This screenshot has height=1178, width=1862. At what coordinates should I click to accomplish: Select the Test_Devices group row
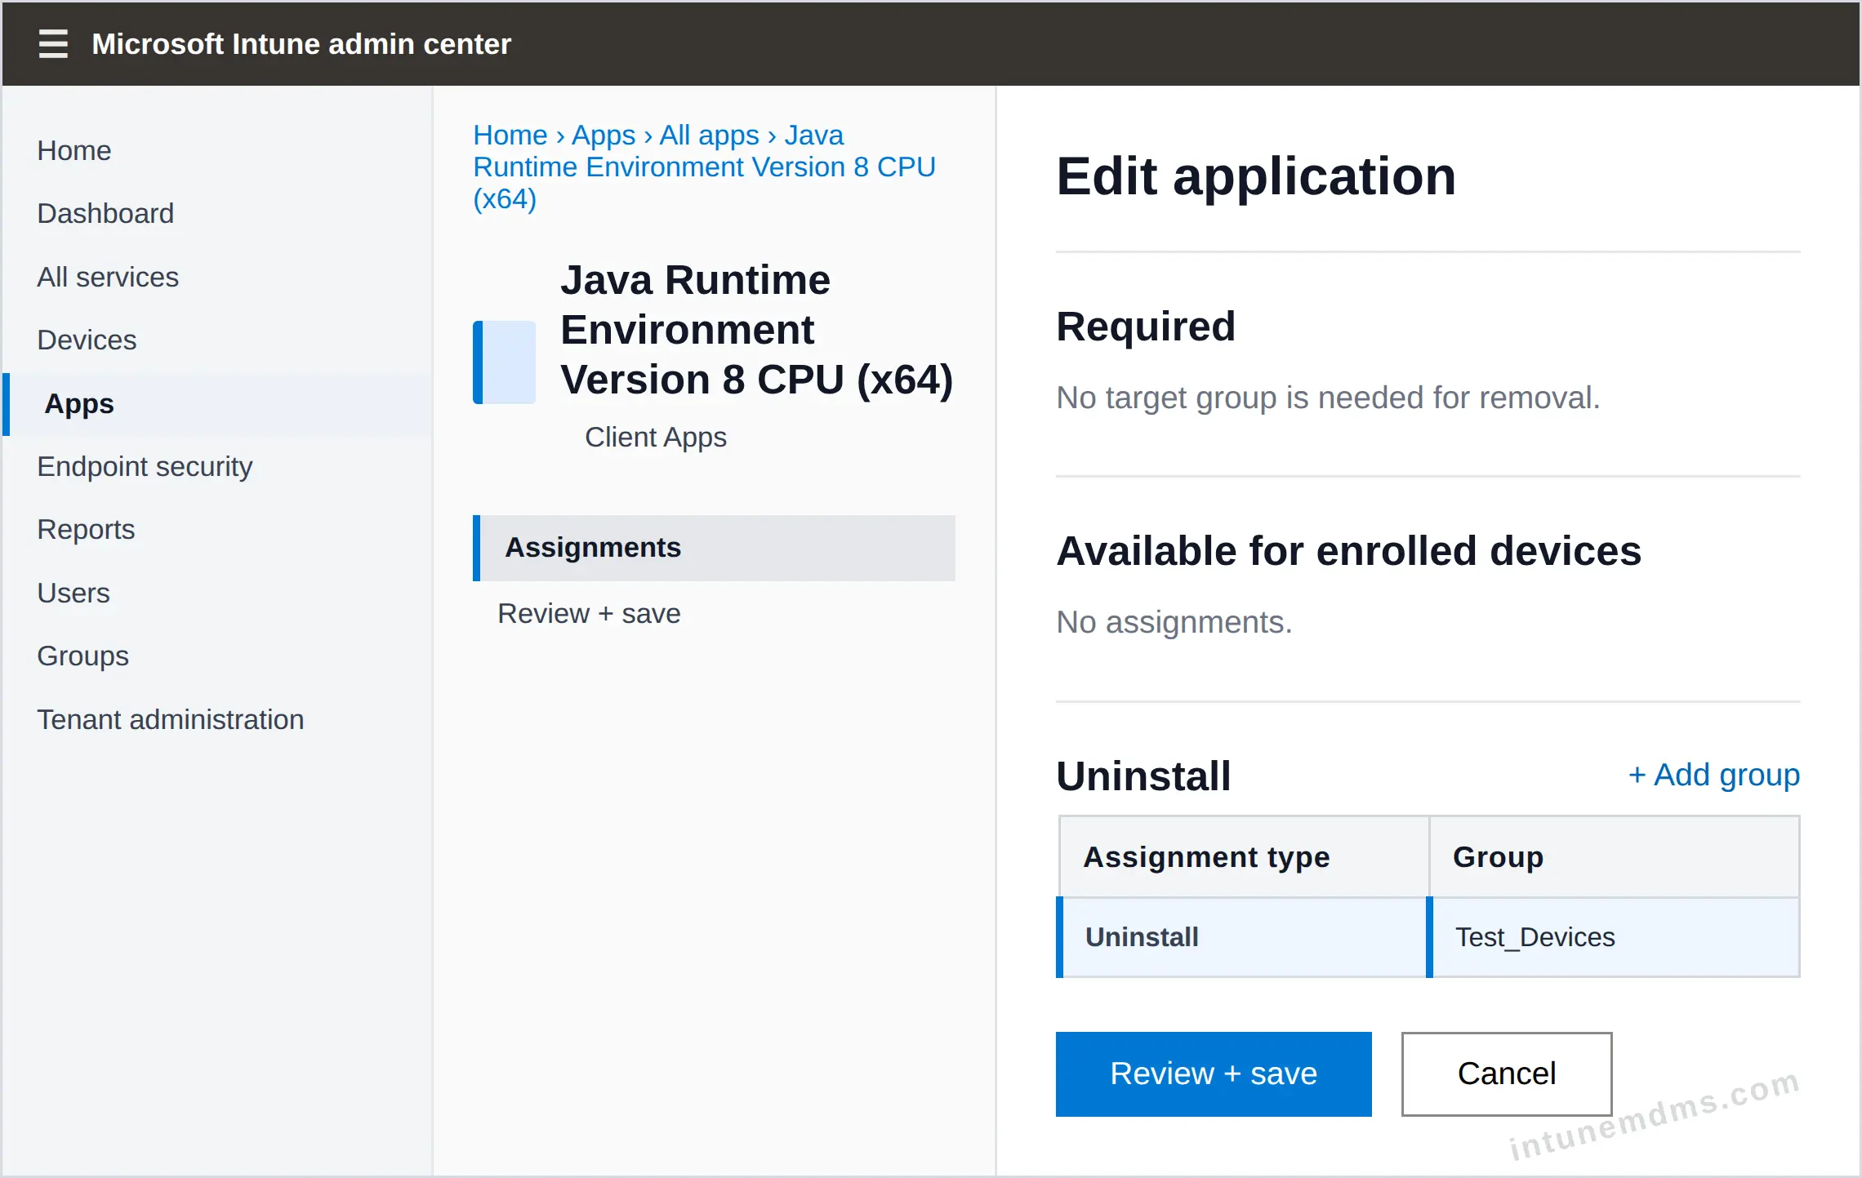[1428, 937]
